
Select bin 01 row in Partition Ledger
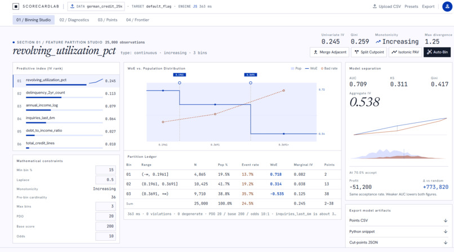[232, 174]
